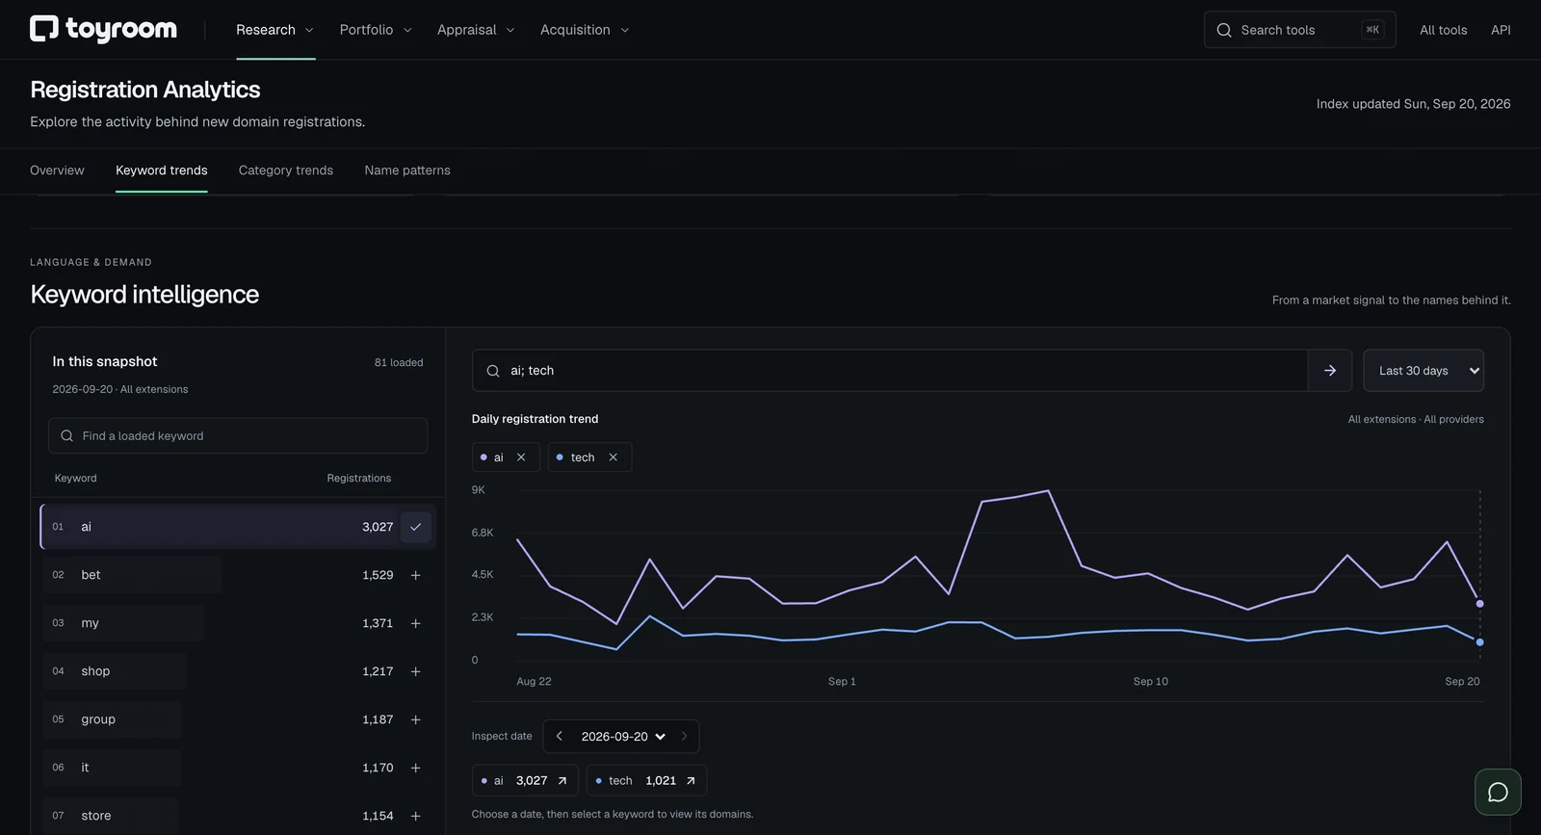The height and width of the screenshot is (835, 1541).
Task: Open the chat support widget
Action: pos(1498,792)
